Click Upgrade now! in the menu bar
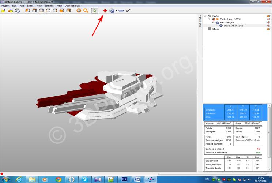272x183 pixels. click(72, 6)
